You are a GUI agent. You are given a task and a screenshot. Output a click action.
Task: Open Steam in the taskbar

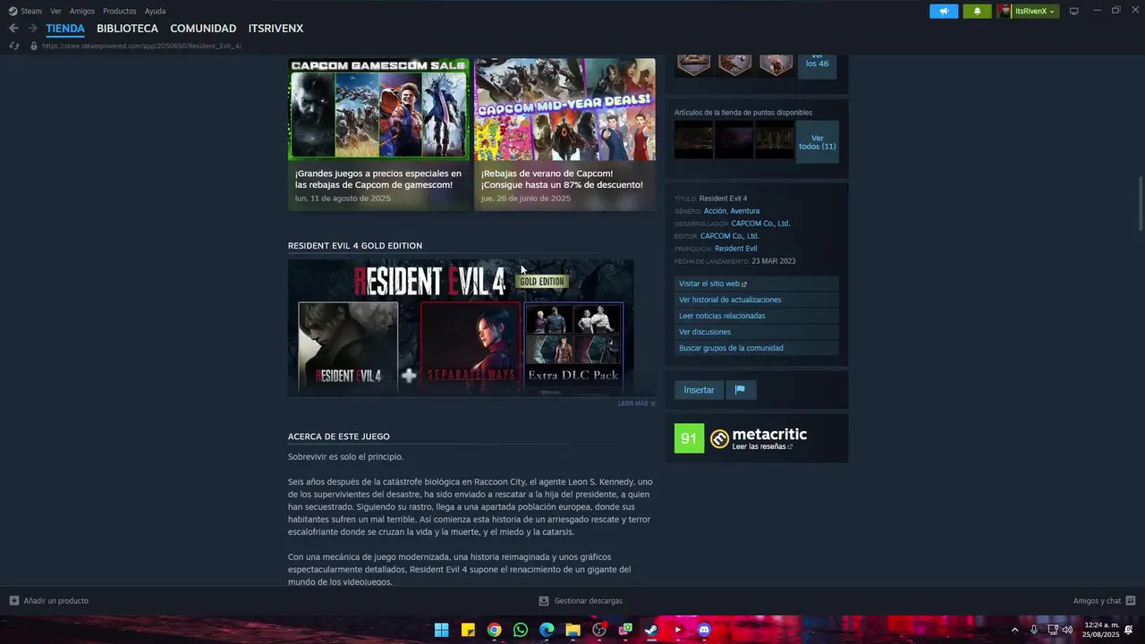[651, 630]
